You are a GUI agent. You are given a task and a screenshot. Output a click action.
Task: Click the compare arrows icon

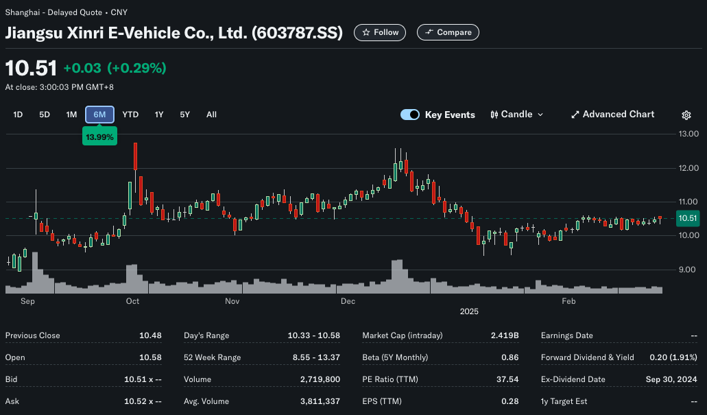429,32
